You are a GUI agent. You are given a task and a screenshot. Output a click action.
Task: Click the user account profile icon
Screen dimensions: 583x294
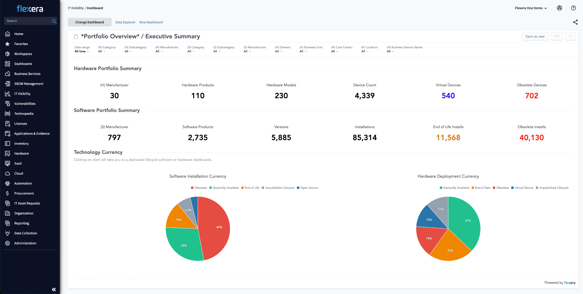pos(559,8)
